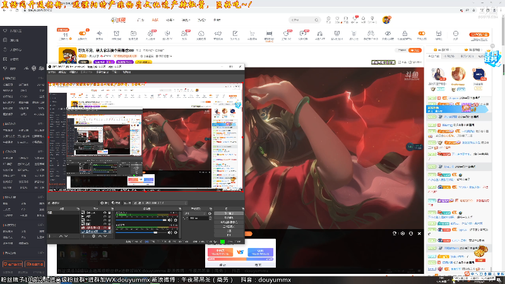This screenshot has width=505, height=284.
Task: Move selected source up in OBS Sources
Action: (x=100, y=236)
